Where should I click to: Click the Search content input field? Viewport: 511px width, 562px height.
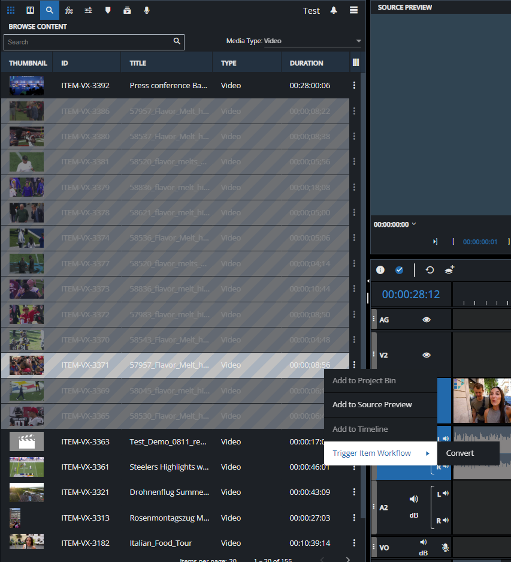[x=88, y=42]
